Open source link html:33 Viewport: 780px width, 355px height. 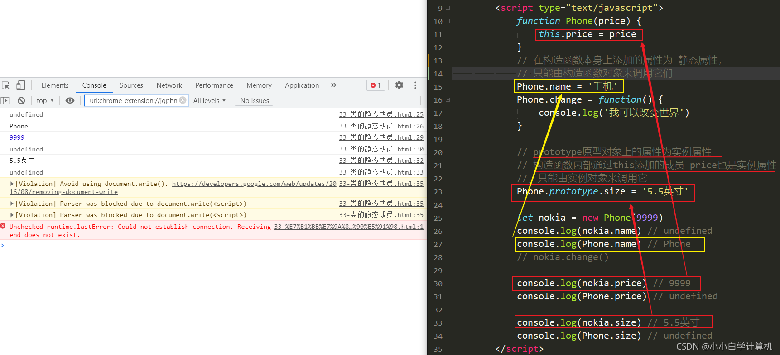(x=381, y=172)
